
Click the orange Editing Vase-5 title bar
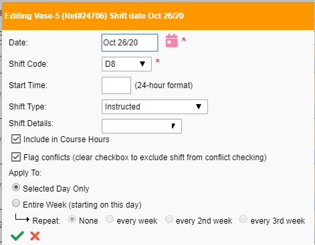158,16
